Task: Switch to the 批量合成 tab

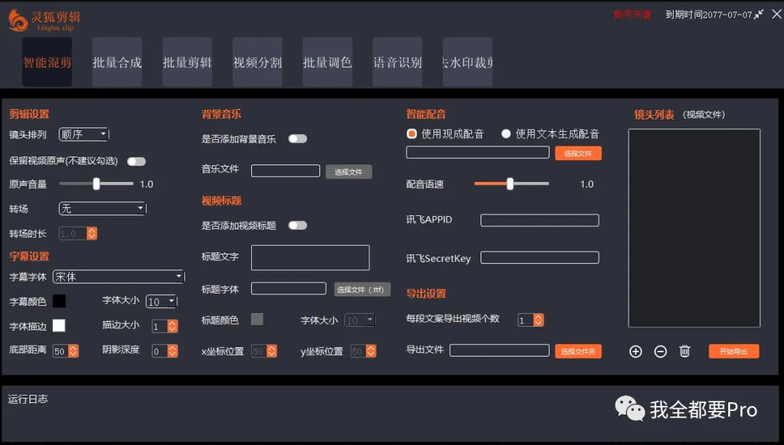Action: click(117, 62)
